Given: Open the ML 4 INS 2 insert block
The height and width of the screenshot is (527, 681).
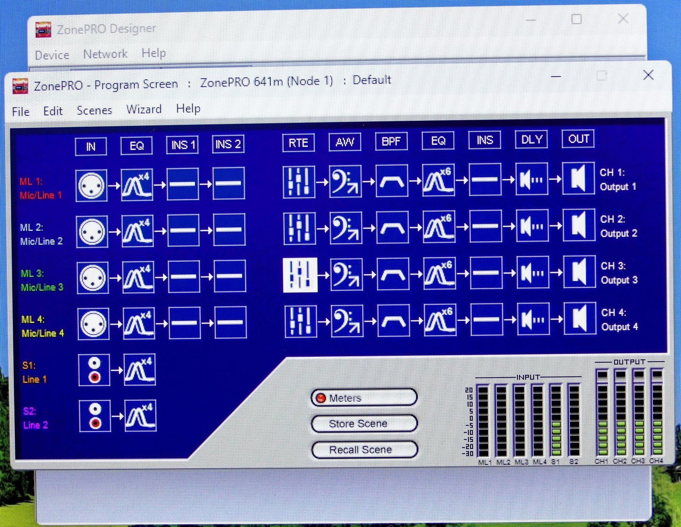Looking at the screenshot, I should [230, 322].
